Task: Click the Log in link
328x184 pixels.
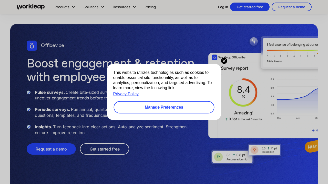Action: tap(223, 7)
